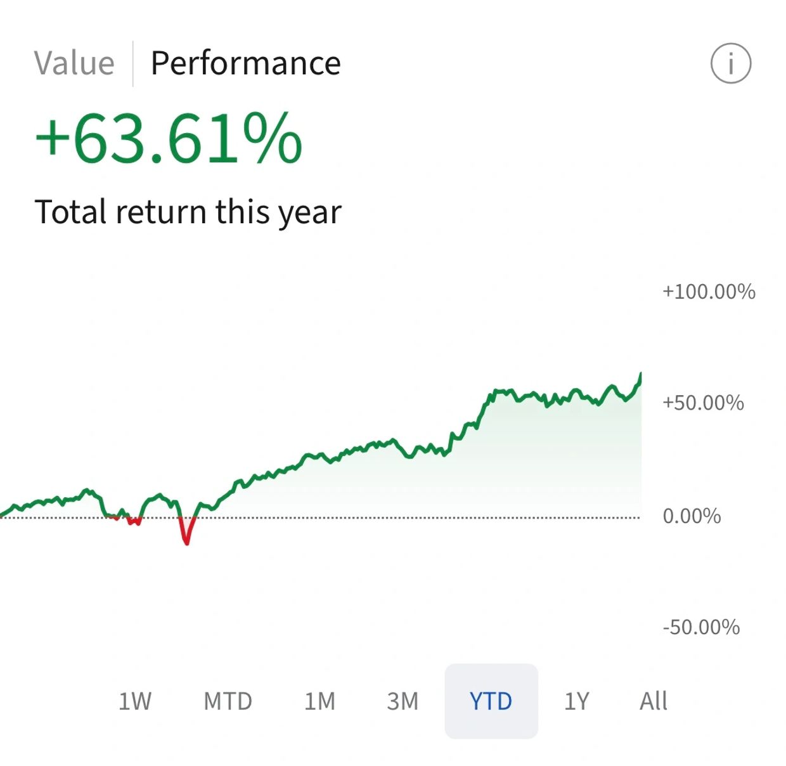786x766 pixels.
Task: Tap the +63.61% return figure
Action: click(169, 138)
